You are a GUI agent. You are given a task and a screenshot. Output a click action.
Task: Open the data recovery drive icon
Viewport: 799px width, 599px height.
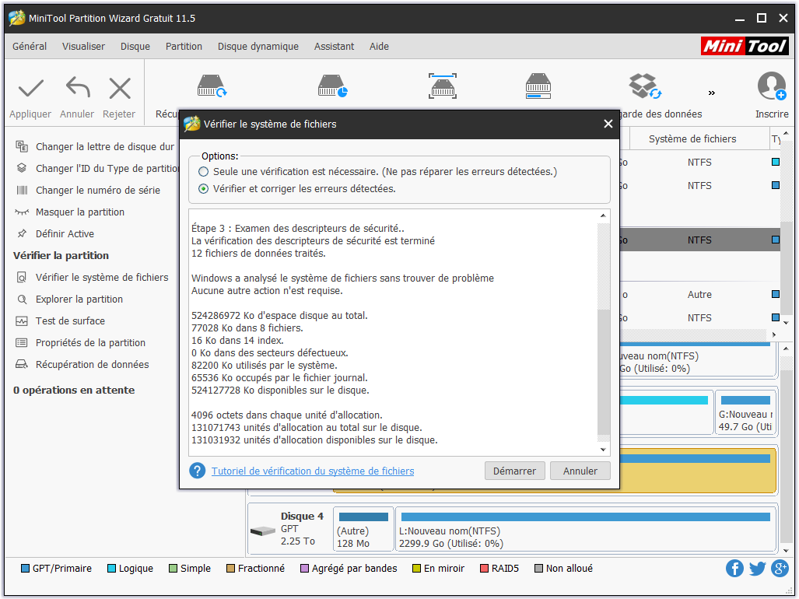(212, 86)
